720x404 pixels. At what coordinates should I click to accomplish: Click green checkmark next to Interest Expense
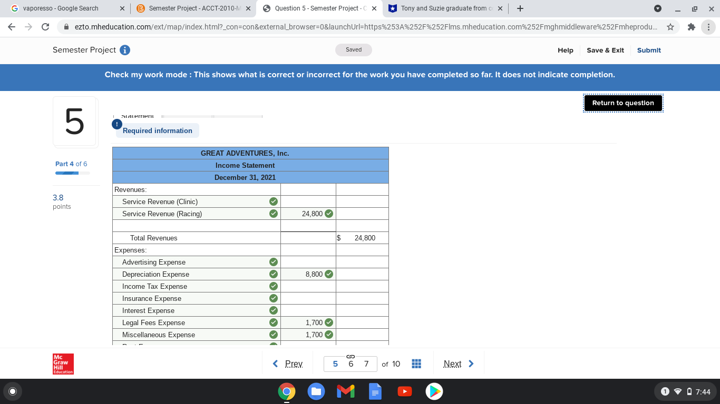[273, 310]
